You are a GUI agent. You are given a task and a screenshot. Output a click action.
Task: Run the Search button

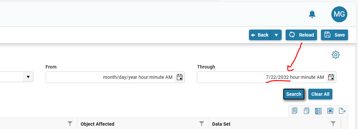(294, 94)
